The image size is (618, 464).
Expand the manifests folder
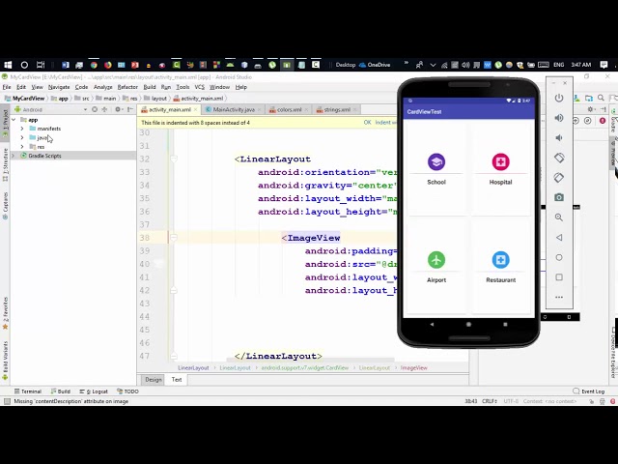(x=22, y=129)
